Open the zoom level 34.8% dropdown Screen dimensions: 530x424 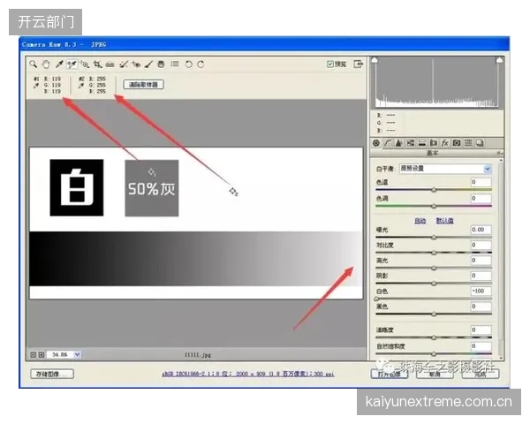[78, 355]
